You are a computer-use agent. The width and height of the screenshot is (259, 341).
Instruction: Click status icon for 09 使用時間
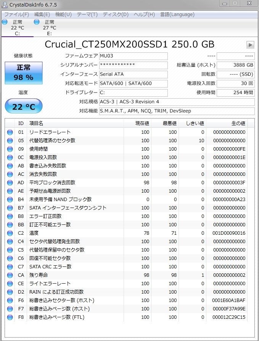tap(10, 149)
